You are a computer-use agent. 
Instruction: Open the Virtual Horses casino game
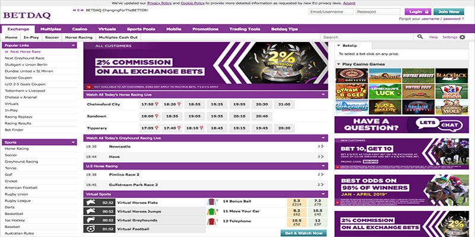418,76
